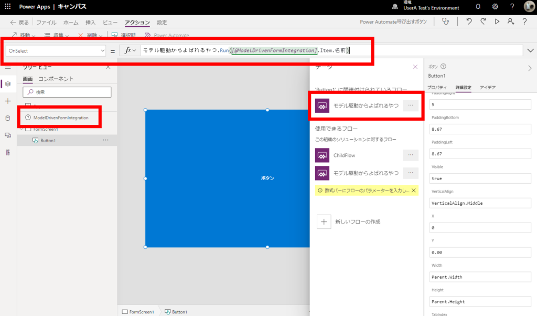
Task: Select Button1 in the tree view
Action: pos(48,141)
